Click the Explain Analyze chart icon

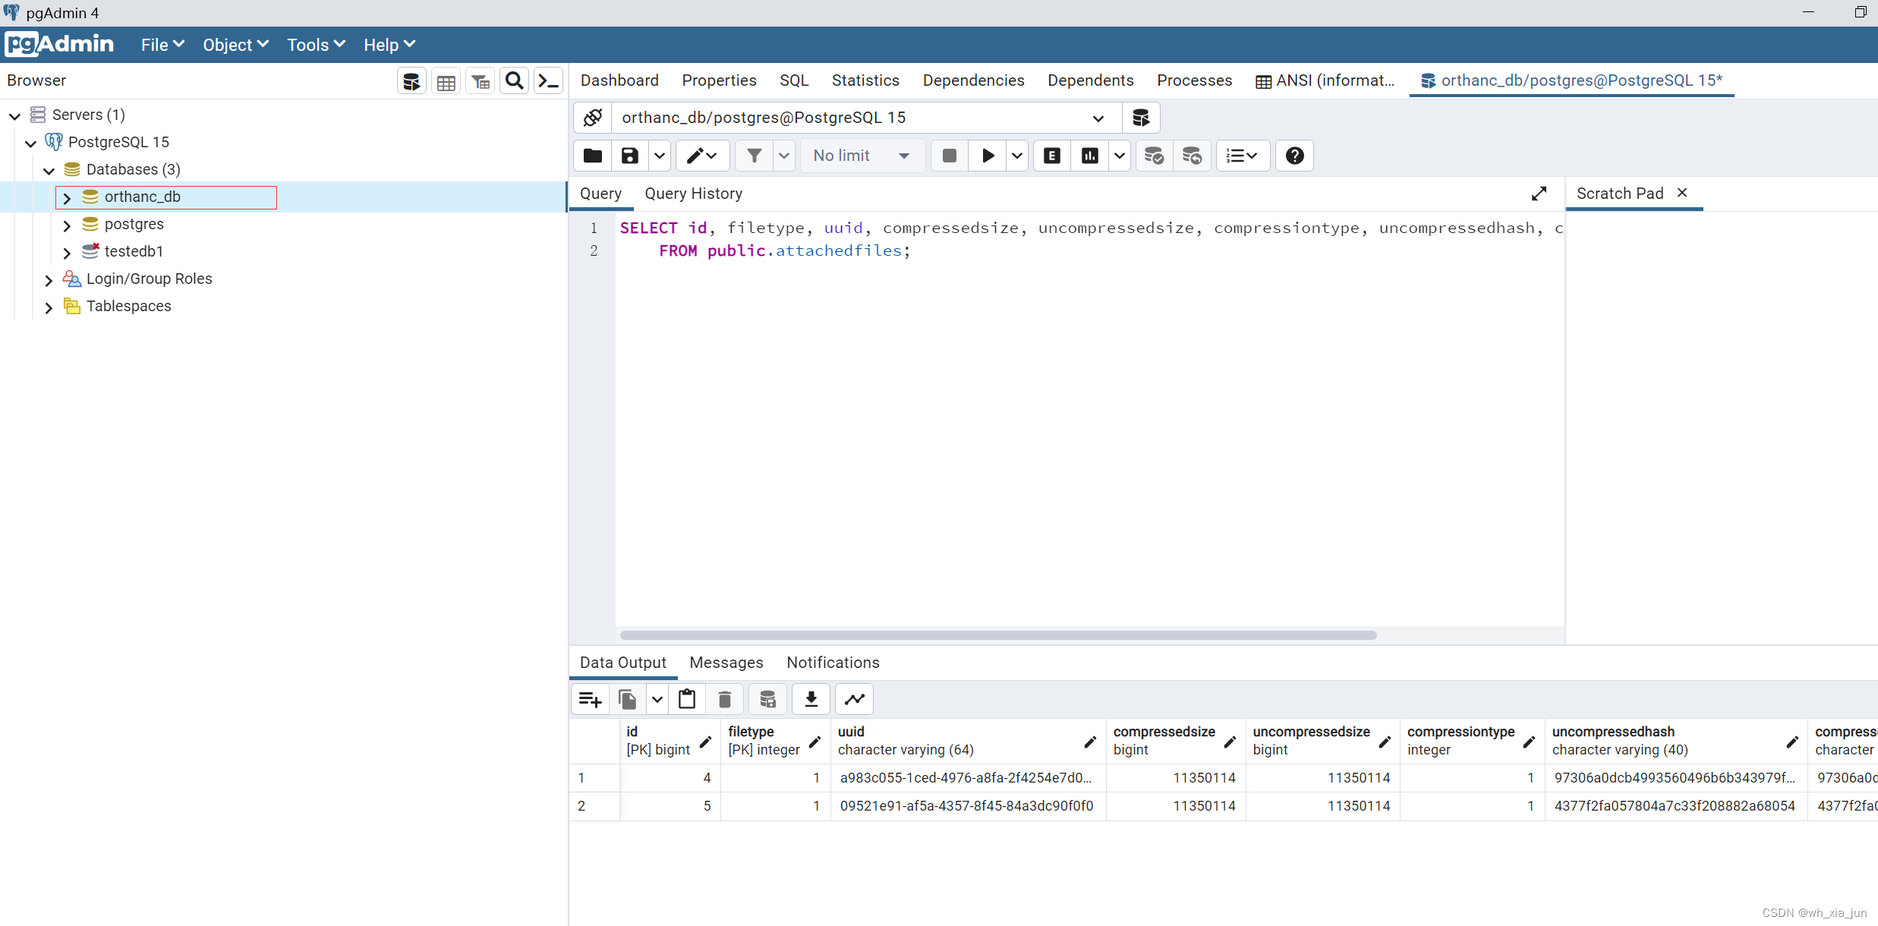click(1089, 156)
